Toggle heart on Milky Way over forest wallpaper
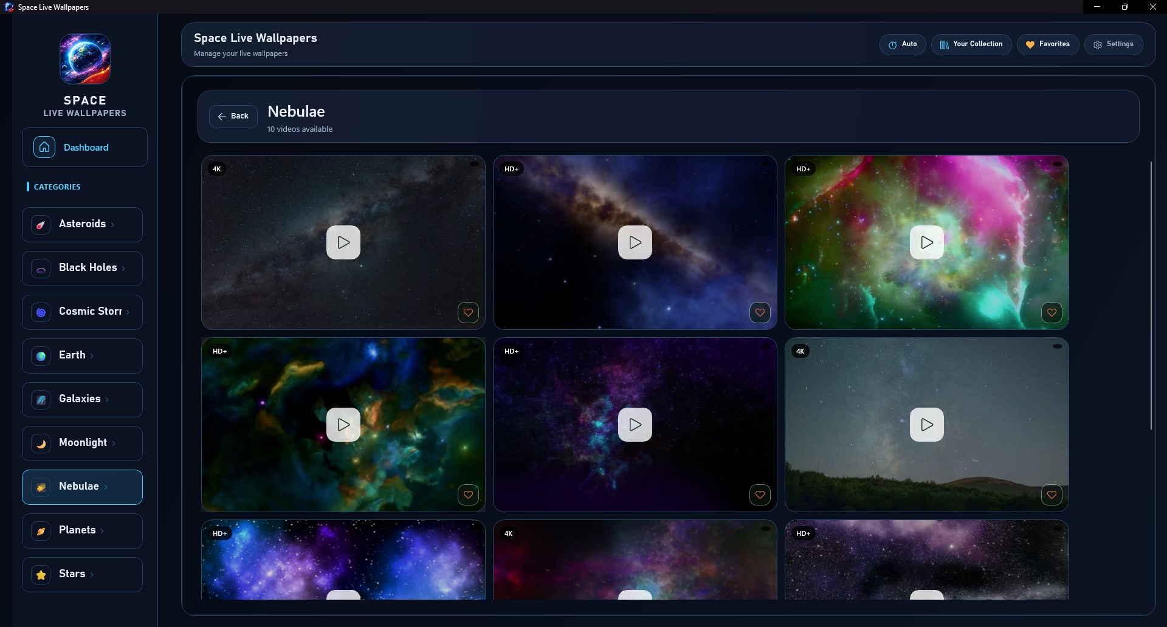Image resolution: width=1167 pixels, height=627 pixels. [x=1052, y=495]
